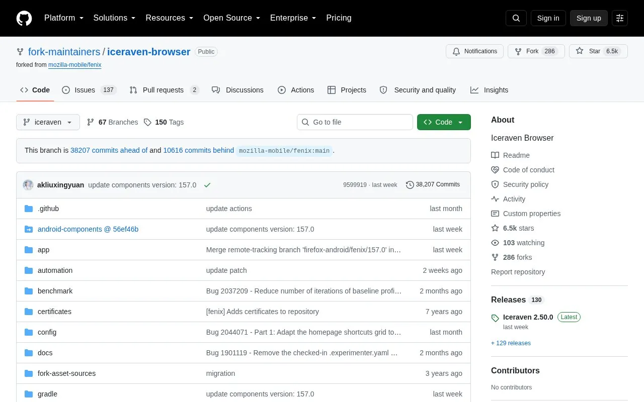Click the history clock icon by 38,207 Commits
This screenshot has height=402, width=644.
[x=410, y=185]
